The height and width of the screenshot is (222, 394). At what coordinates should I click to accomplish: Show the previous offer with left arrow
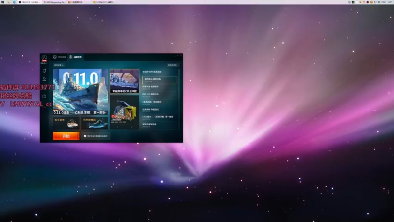click(117, 127)
